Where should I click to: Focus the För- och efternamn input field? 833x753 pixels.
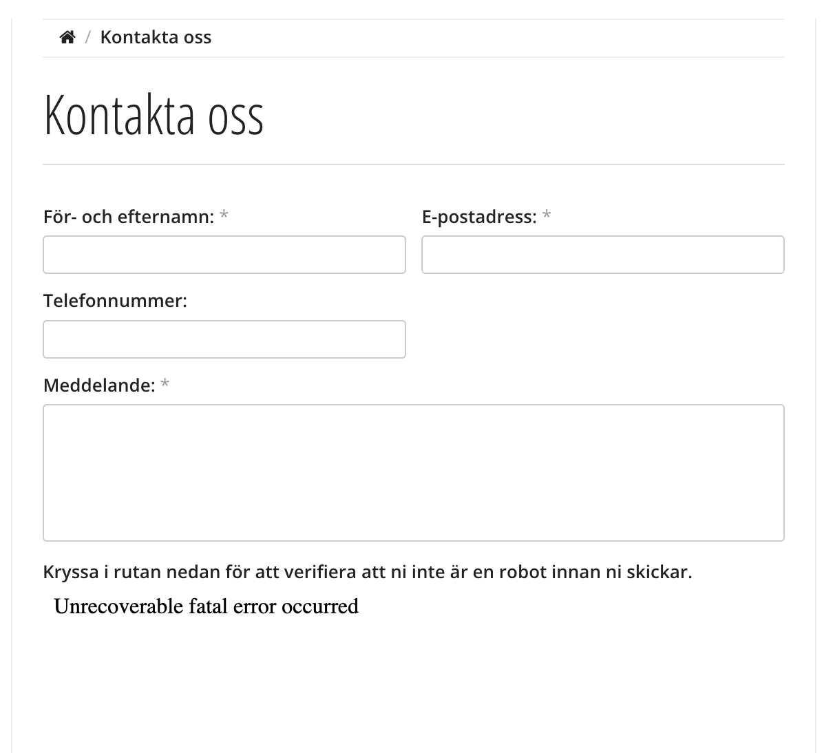tap(224, 255)
